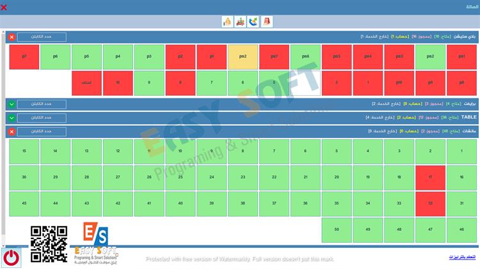Select ماتشات tile 44
The width and height of the screenshot is (480, 269).
[56, 204]
